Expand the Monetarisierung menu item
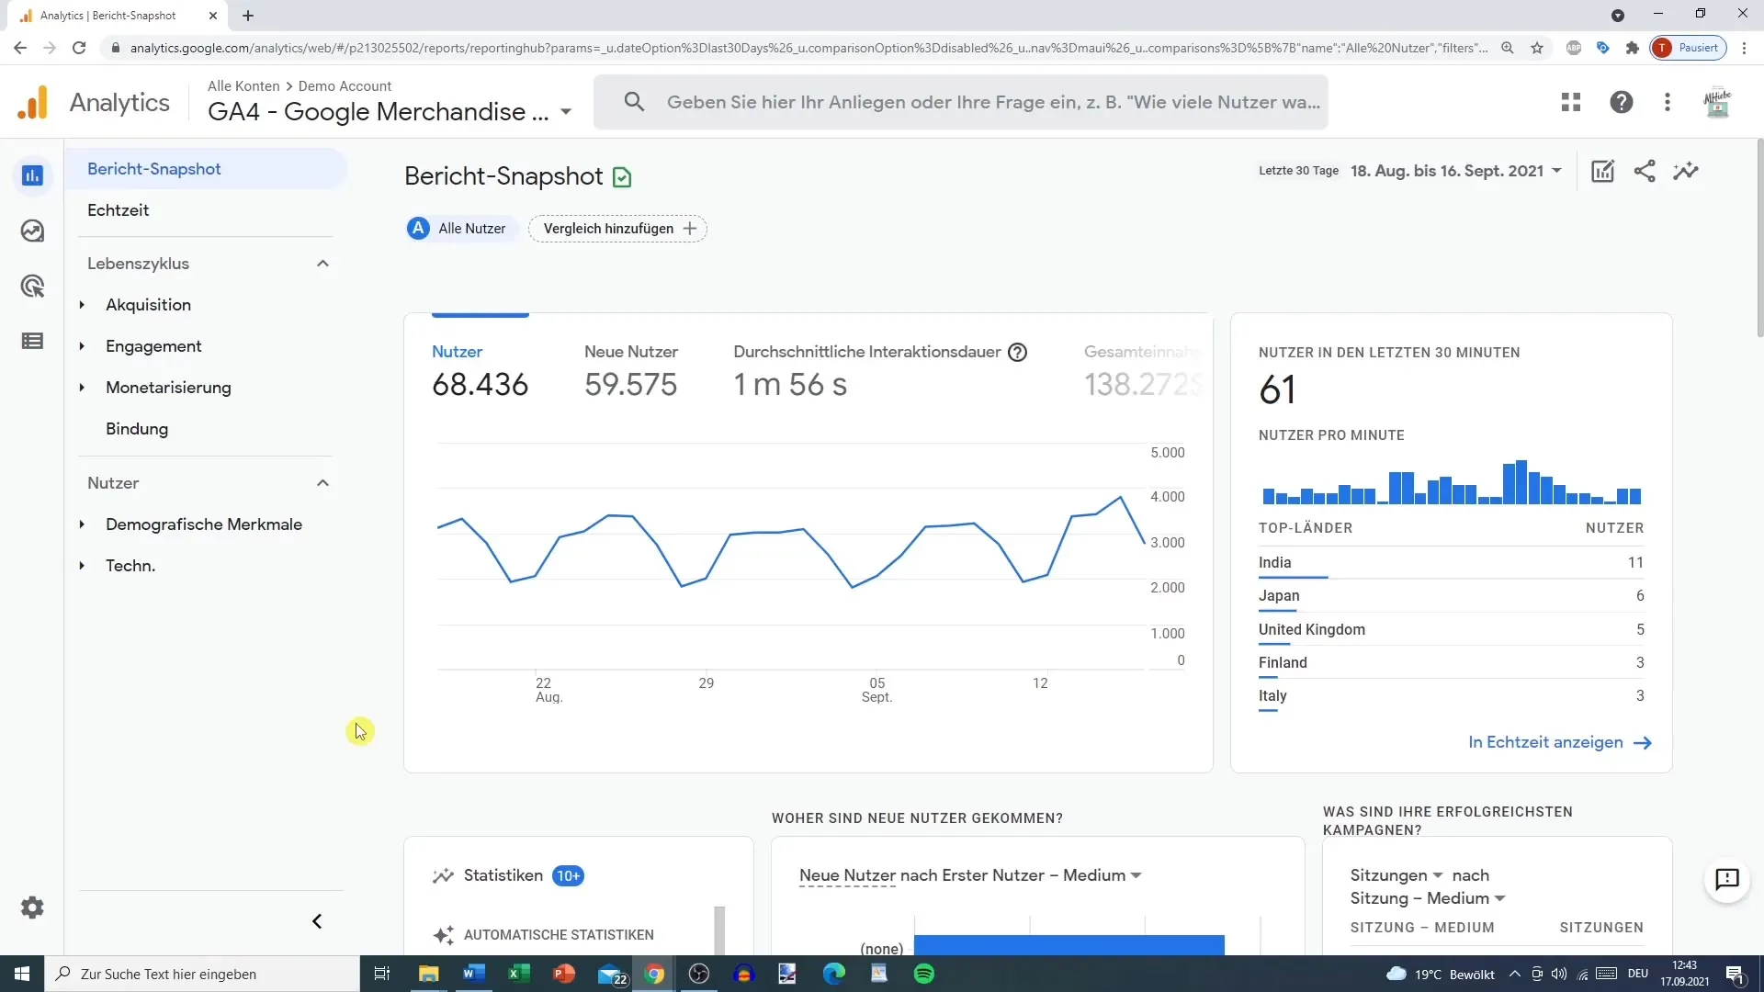This screenshot has height=992, width=1764. click(82, 388)
